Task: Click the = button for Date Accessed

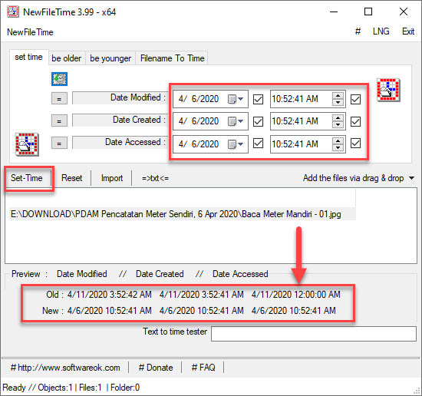Action: coord(59,144)
